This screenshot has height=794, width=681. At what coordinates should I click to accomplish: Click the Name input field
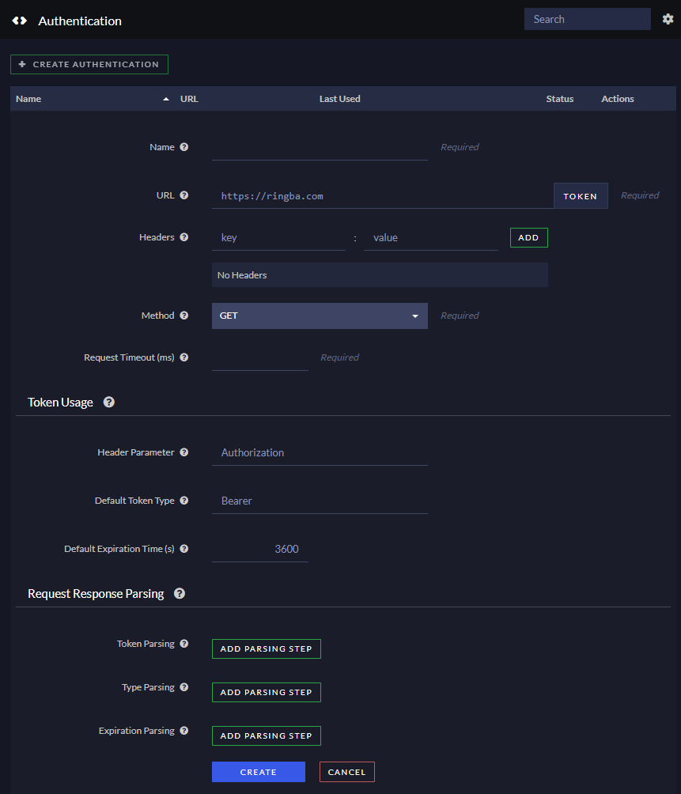pos(320,148)
